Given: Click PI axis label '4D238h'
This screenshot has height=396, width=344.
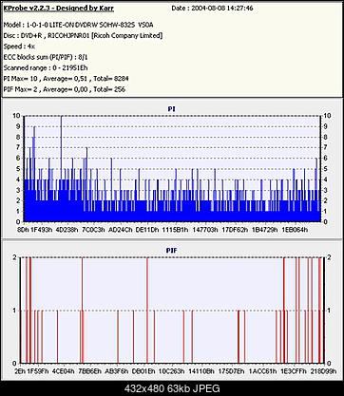Looking at the screenshot, I should [67, 230].
